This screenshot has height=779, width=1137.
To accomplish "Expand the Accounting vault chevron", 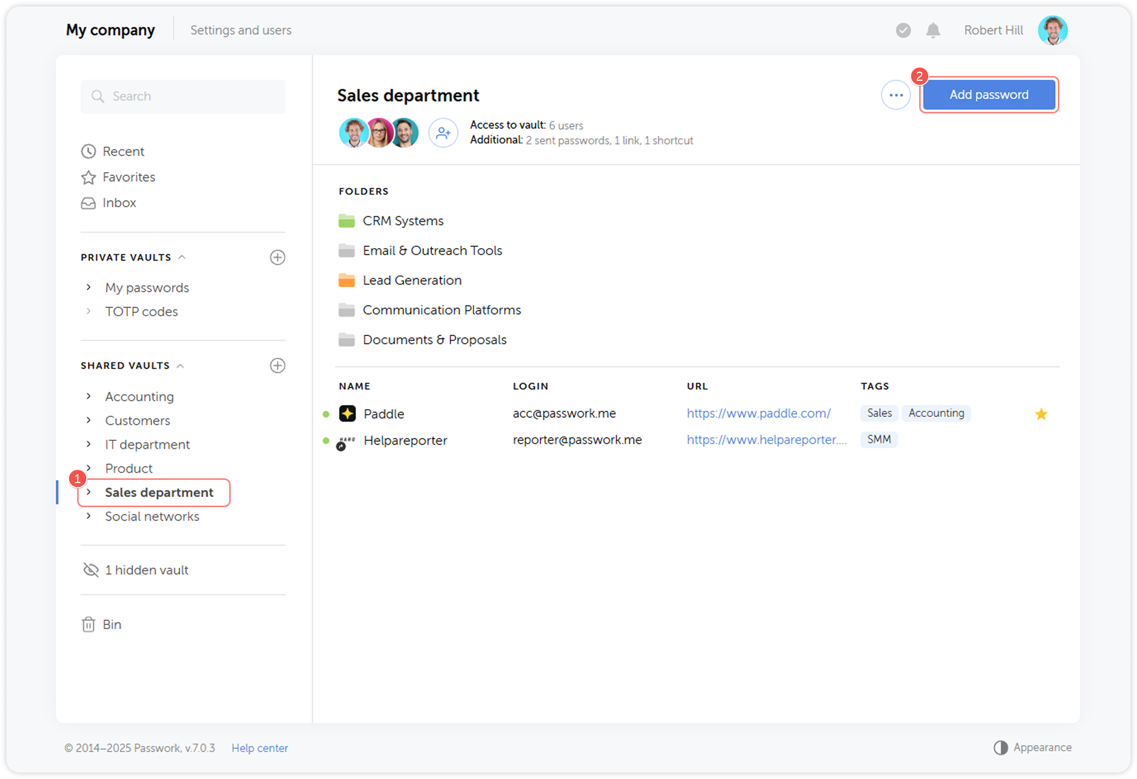I will pyautogui.click(x=89, y=396).
